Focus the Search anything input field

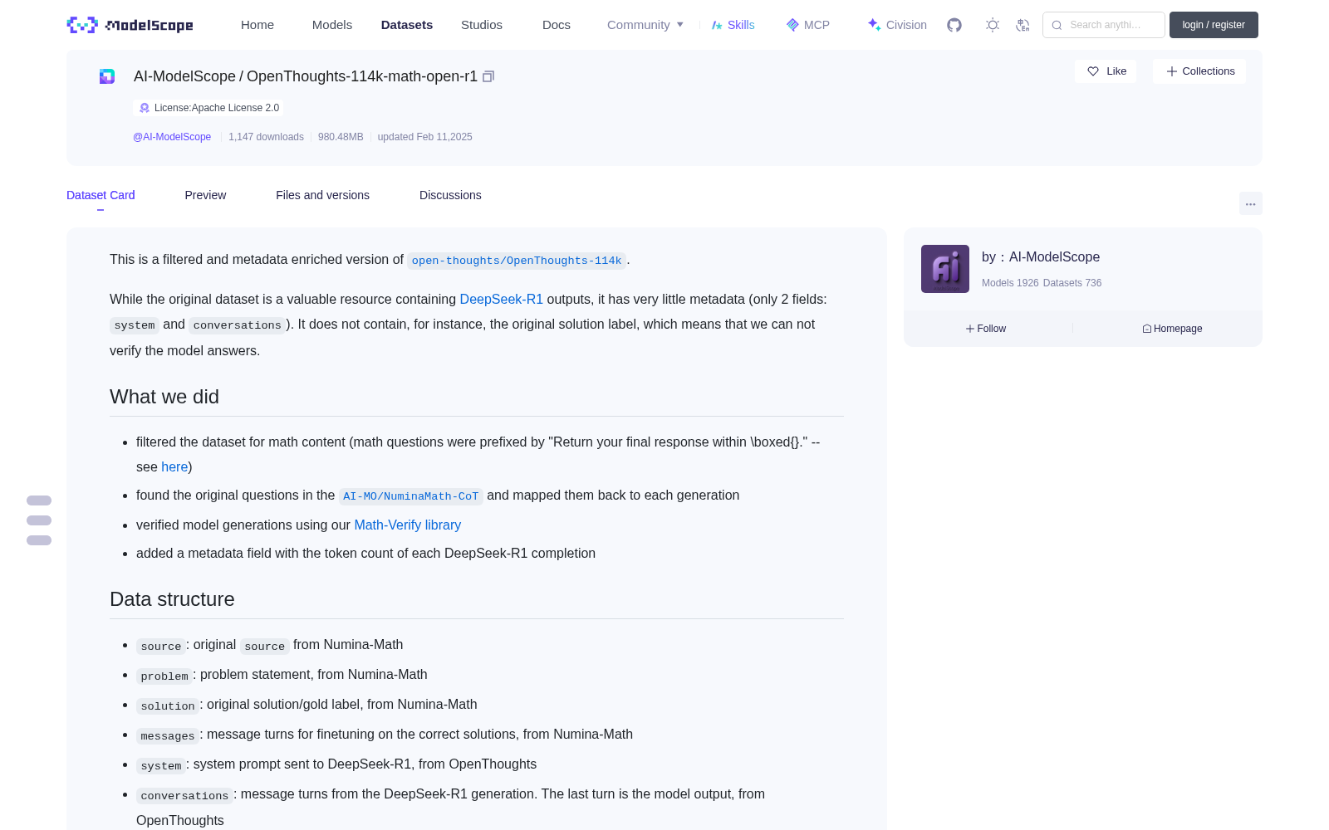1104,25
